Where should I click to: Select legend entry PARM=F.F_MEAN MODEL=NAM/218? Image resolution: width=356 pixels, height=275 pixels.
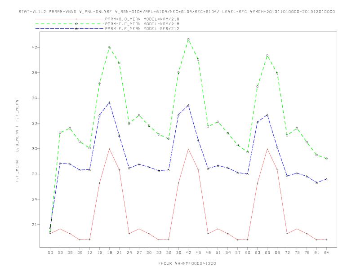(142, 24)
